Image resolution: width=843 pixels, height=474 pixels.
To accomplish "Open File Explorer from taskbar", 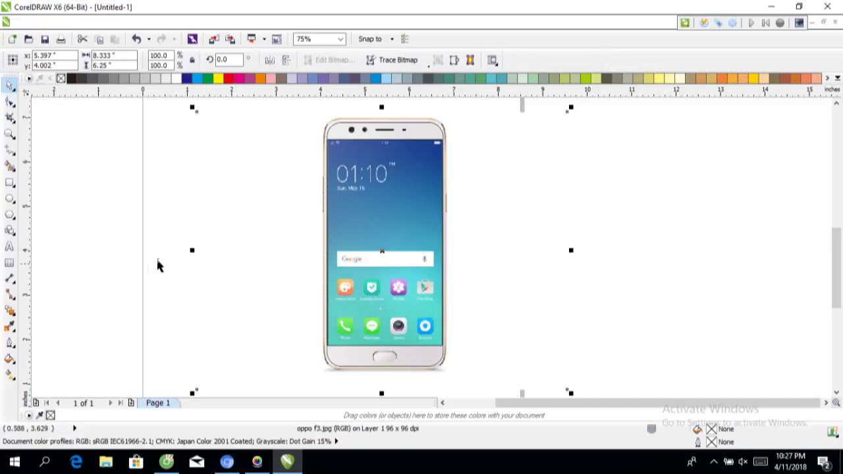I will click(106, 462).
